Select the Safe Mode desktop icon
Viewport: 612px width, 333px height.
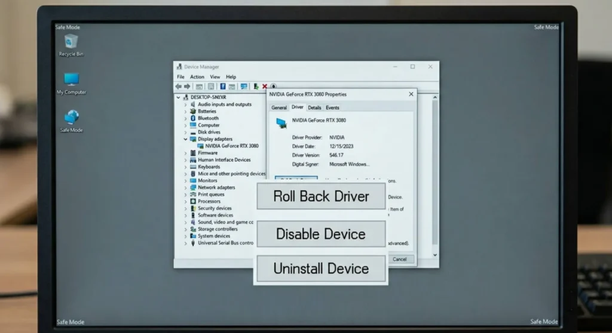click(71, 121)
